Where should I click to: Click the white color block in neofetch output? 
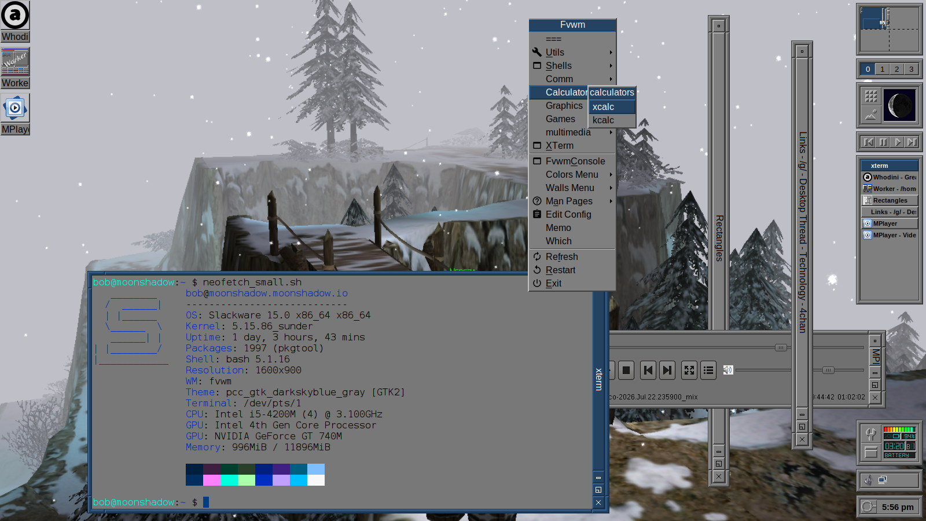(316, 480)
